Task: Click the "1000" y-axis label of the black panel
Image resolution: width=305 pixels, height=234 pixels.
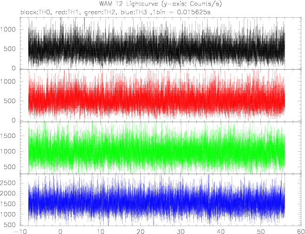Action: (x=9, y=30)
